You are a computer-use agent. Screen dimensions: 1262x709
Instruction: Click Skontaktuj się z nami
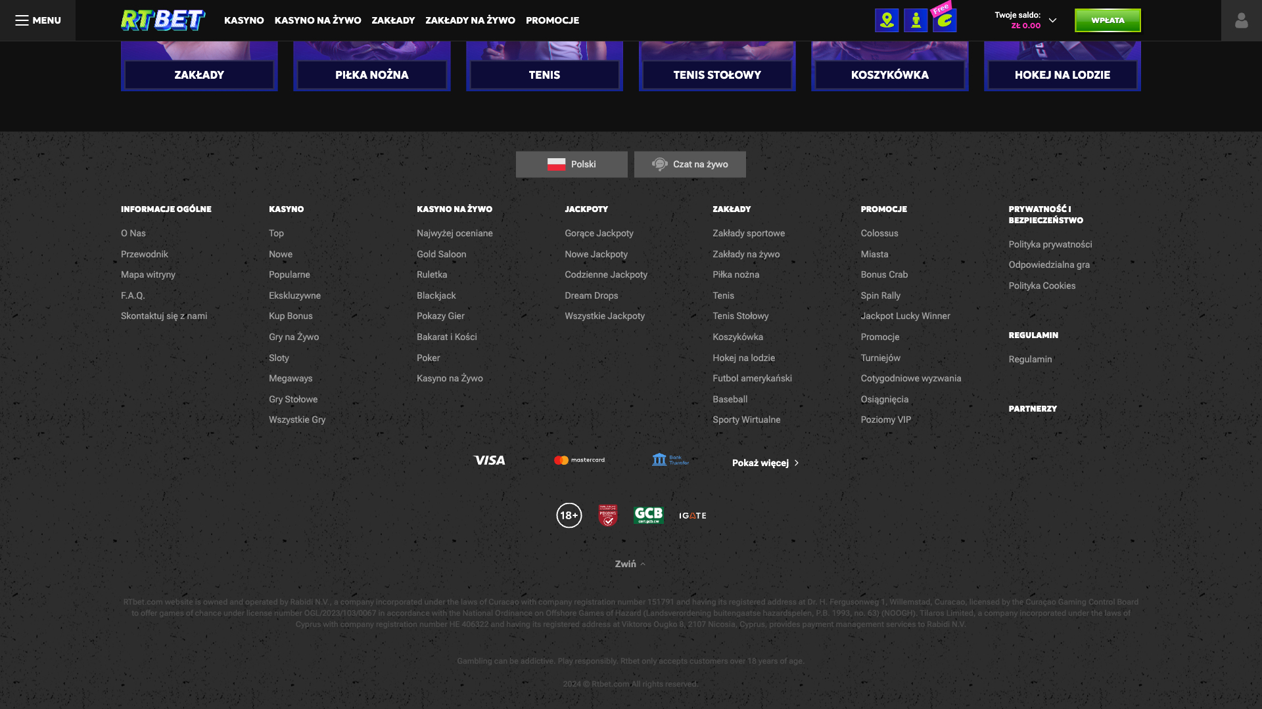pos(164,316)
